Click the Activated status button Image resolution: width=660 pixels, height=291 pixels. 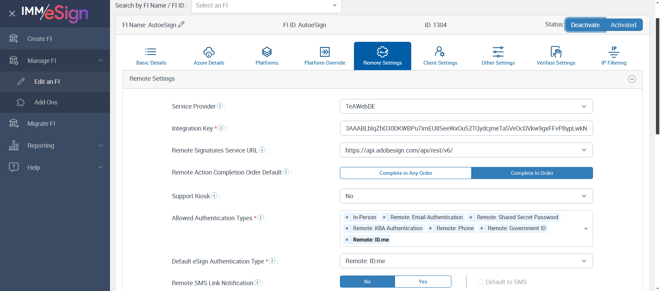click(624, 25)
